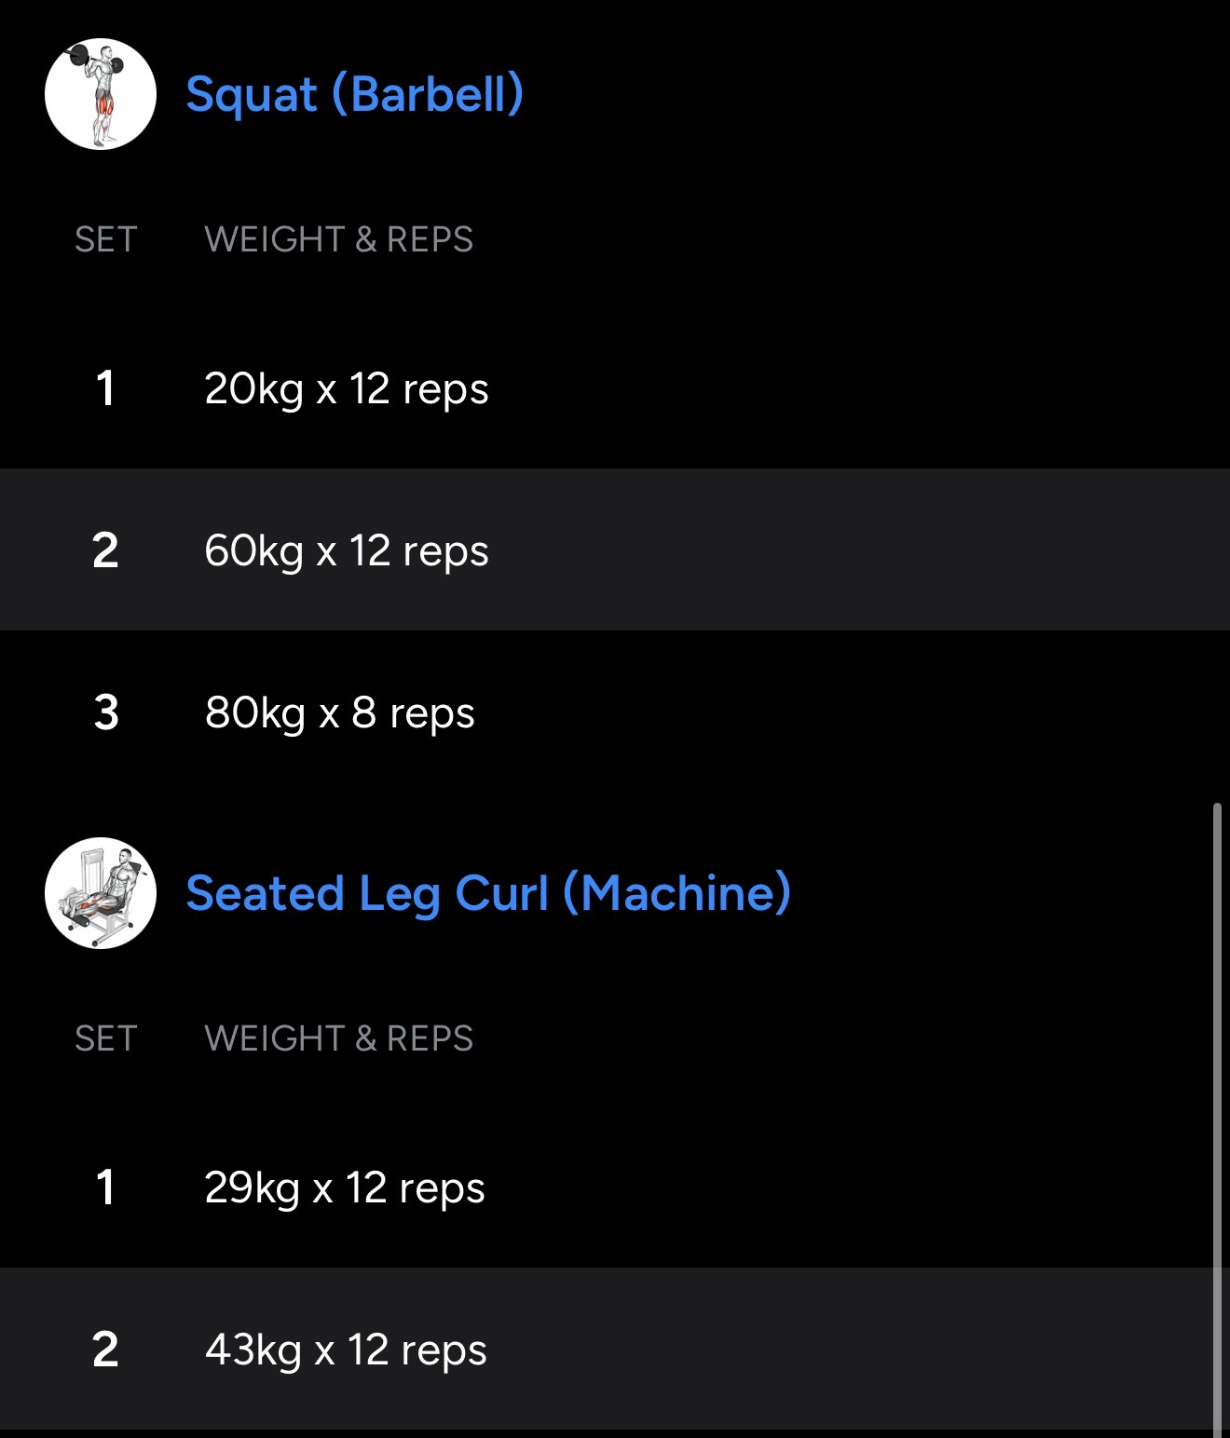Tap set number 2 under Squat (Barbell)
Screen dimensions: 1230x1438
pyautogui.click(x=105, y=550)
